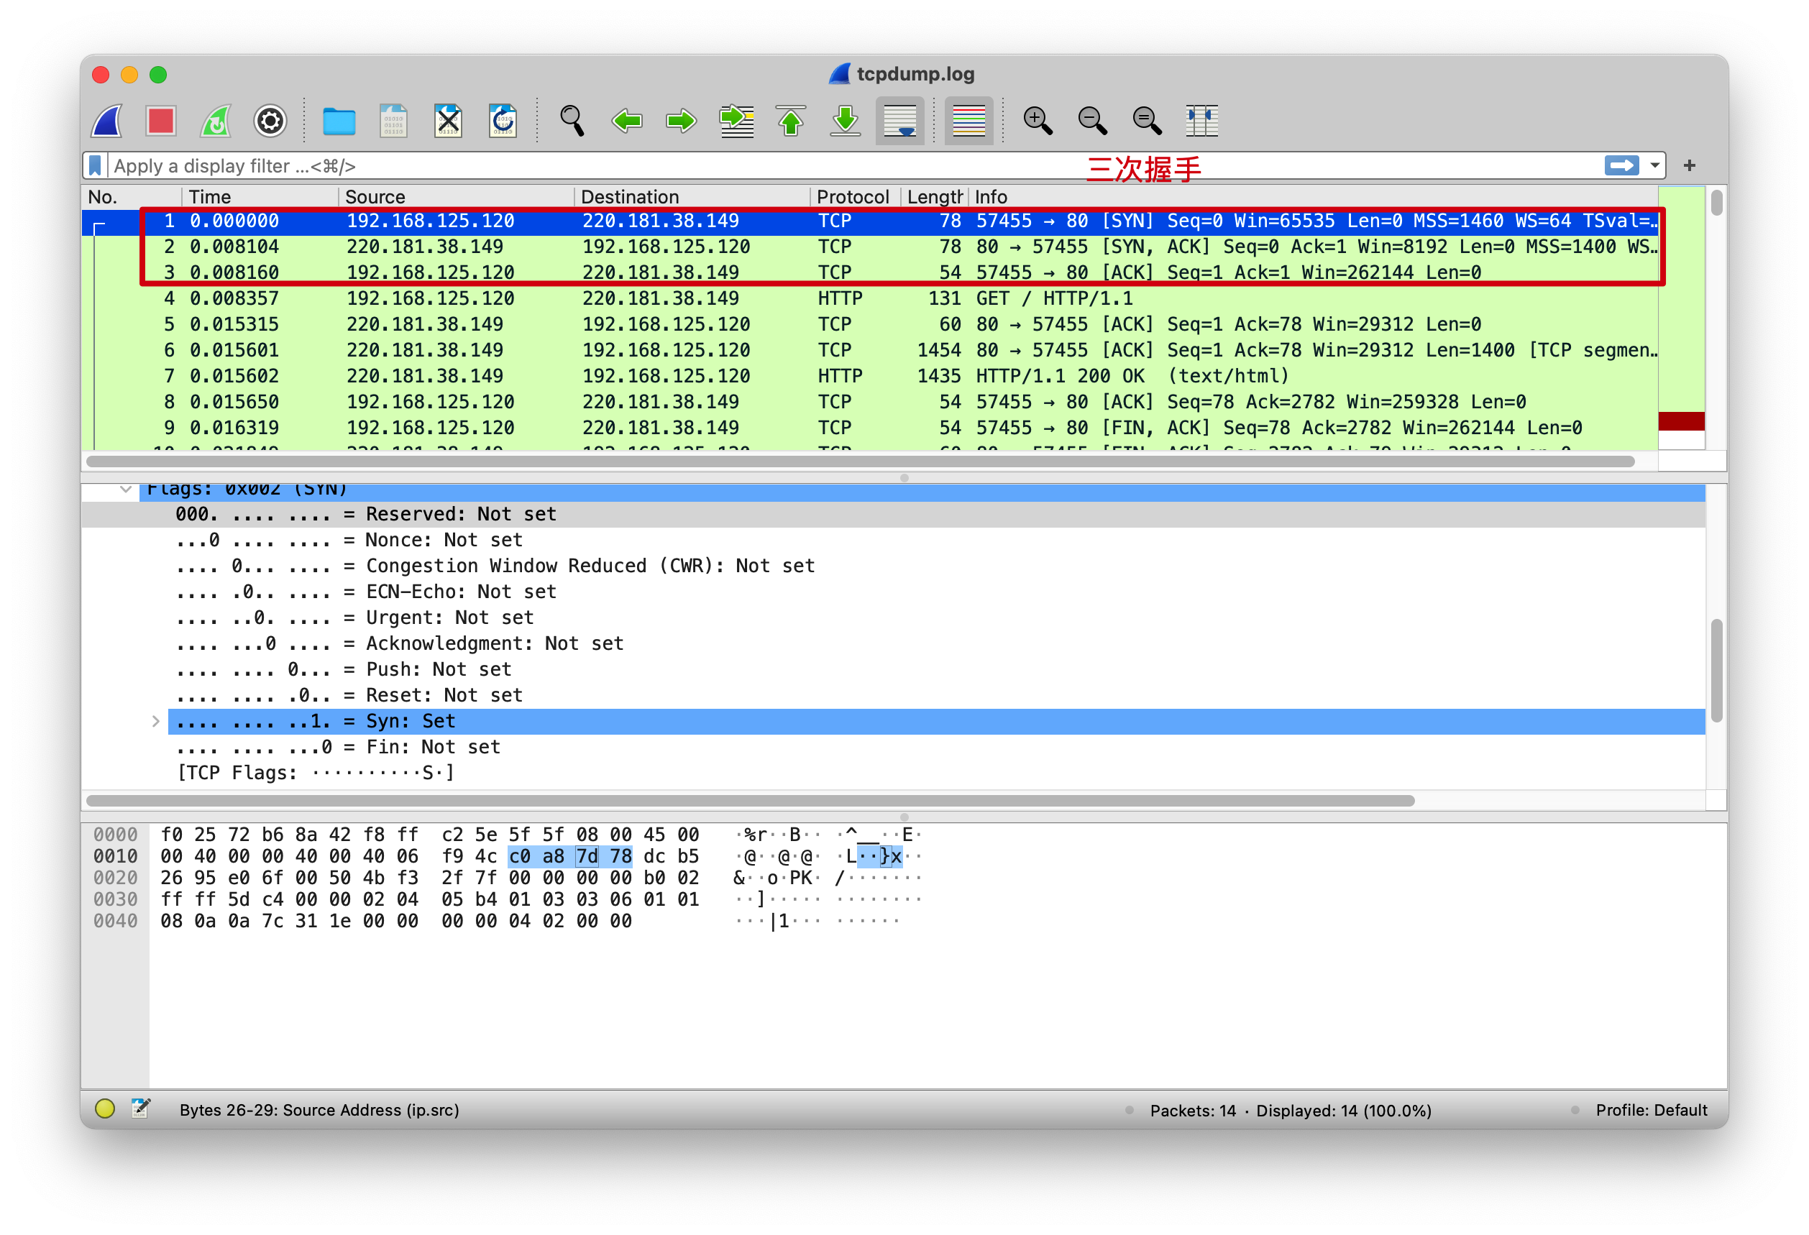Select packet 6 with Len=1400
This screenshot has height=1235, width=1809.
pos(870,350)
